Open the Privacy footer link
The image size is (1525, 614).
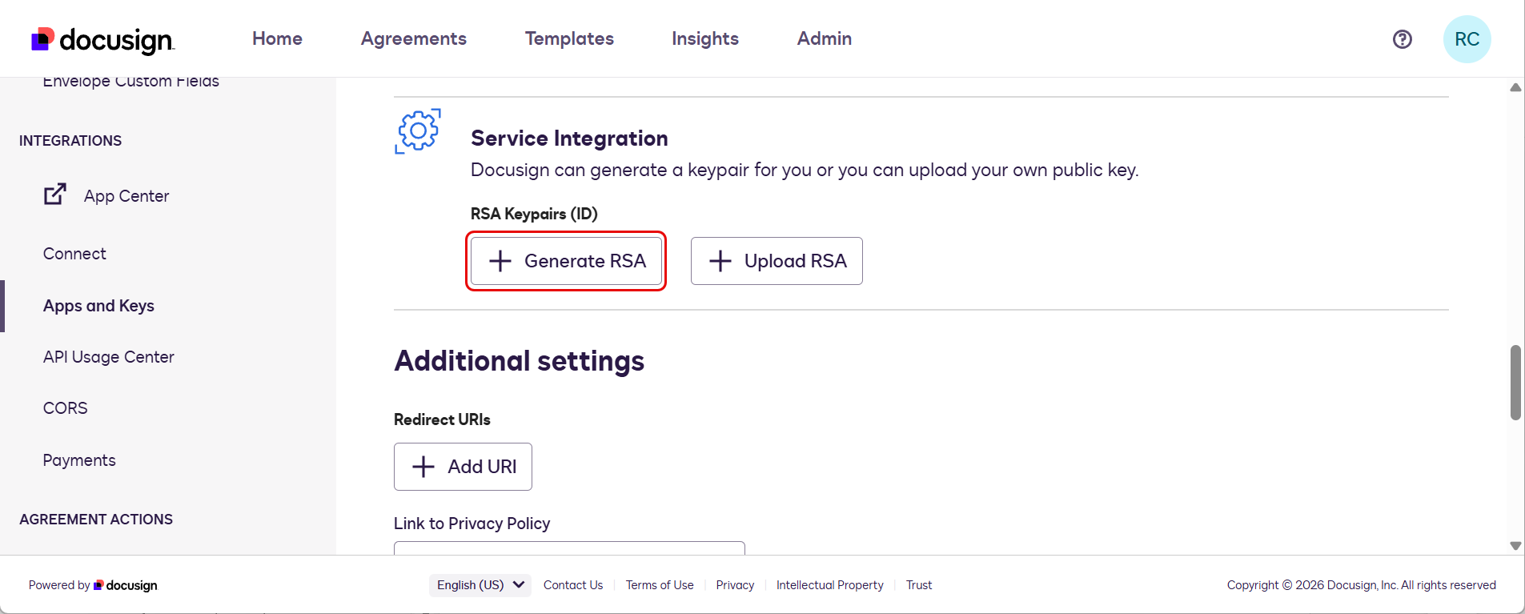coord(735,585)
